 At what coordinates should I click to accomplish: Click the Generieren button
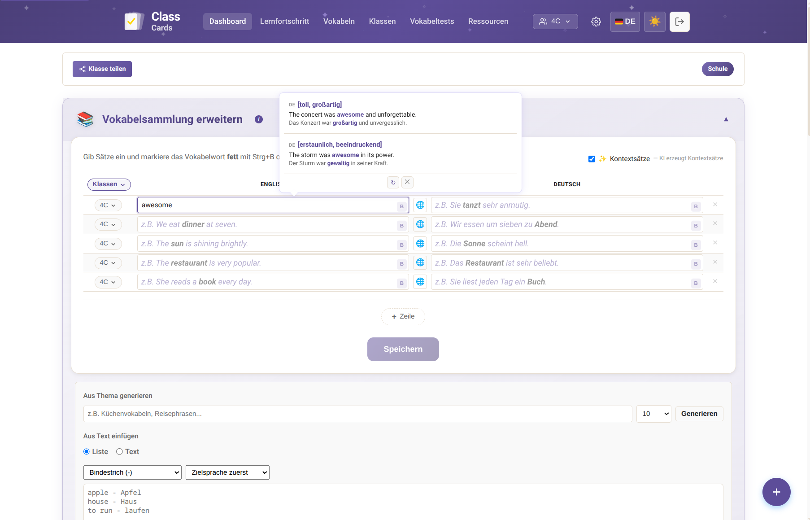point(699,414)
